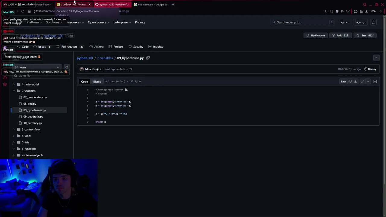Open the browser ad-blocker shield icon
This screenshot has height=217, width=386.
tap(337, 11)
